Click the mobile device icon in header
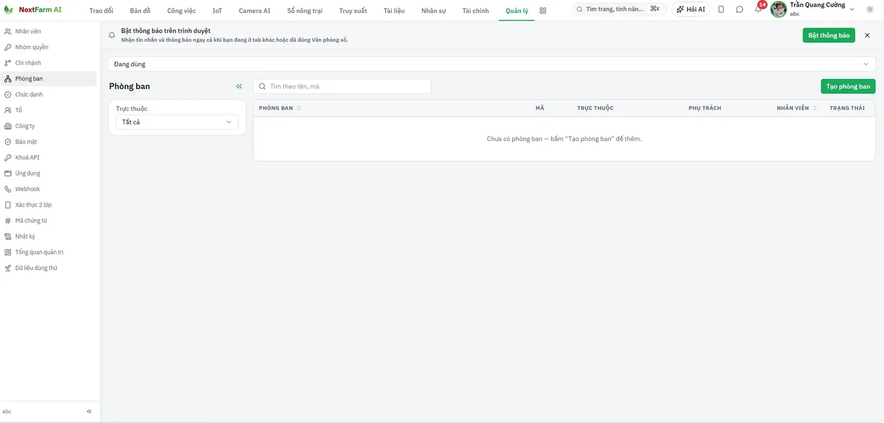884x423 pixels. click(721, 9)
